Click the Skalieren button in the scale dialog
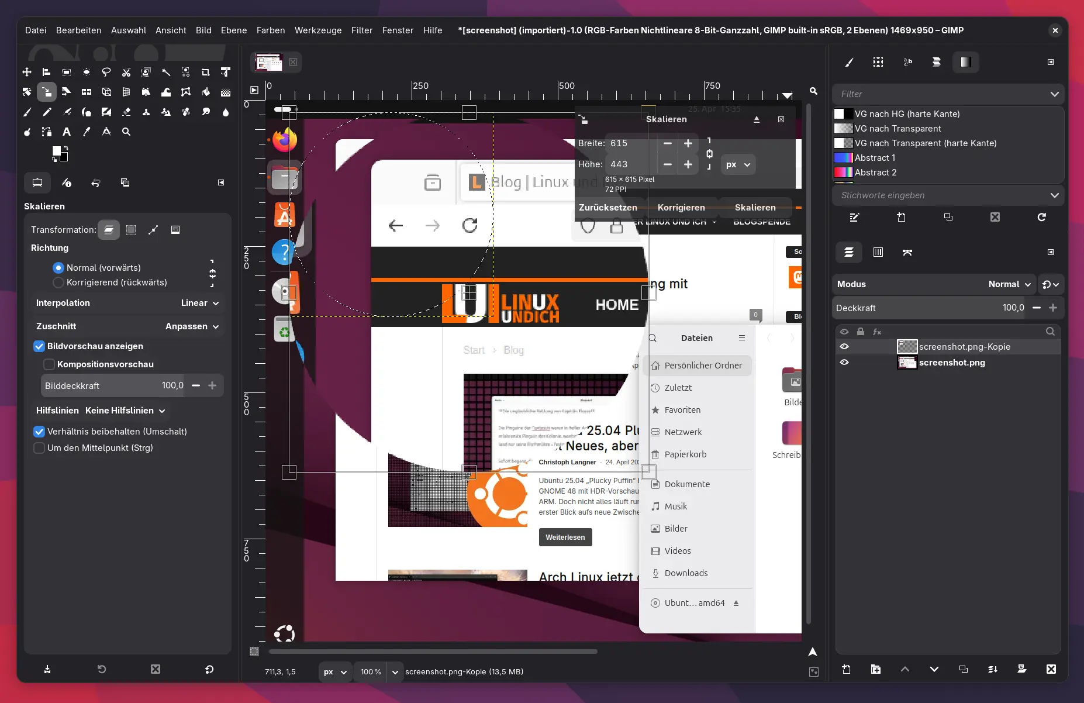 [755, 208]
